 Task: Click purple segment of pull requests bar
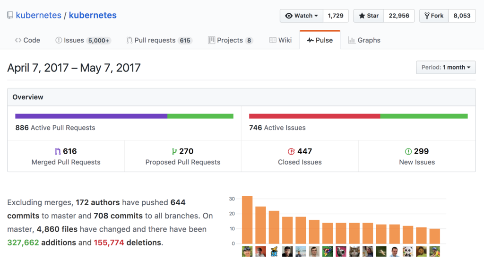point(91,116)
